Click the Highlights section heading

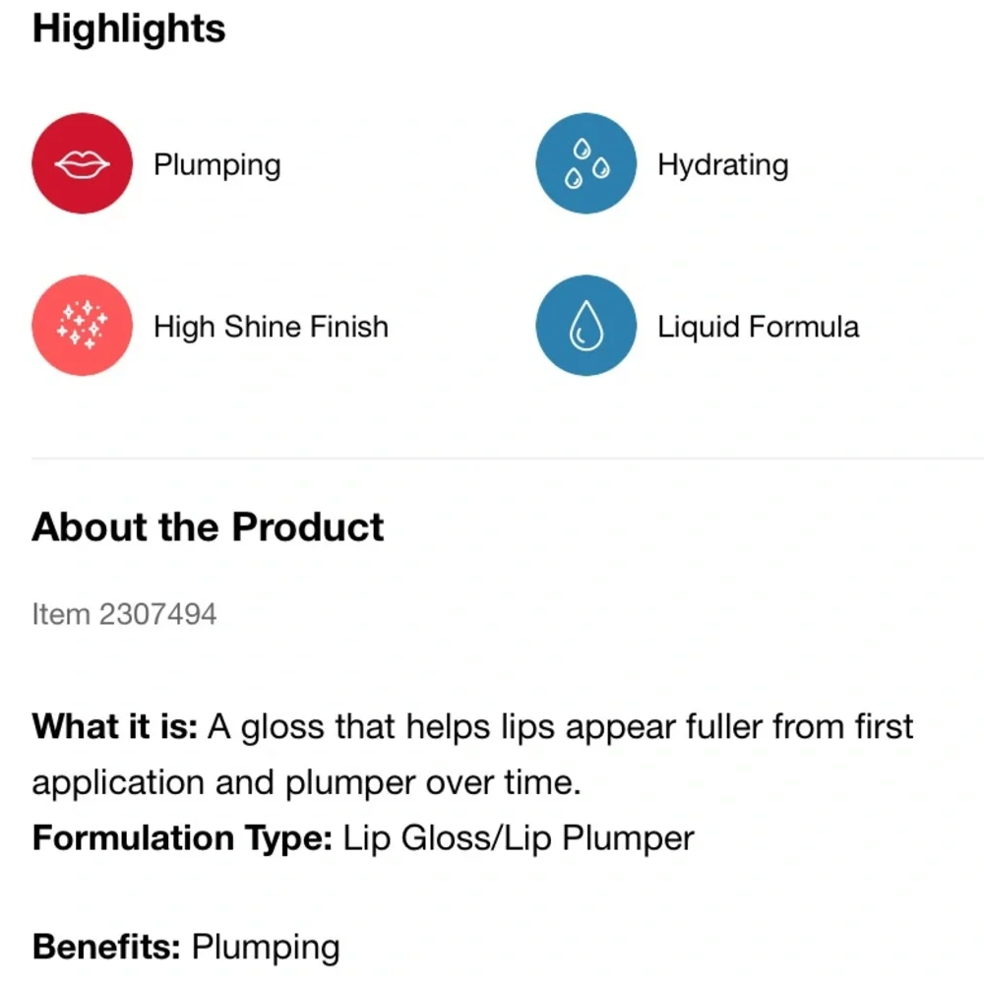[x=129, y=29]
